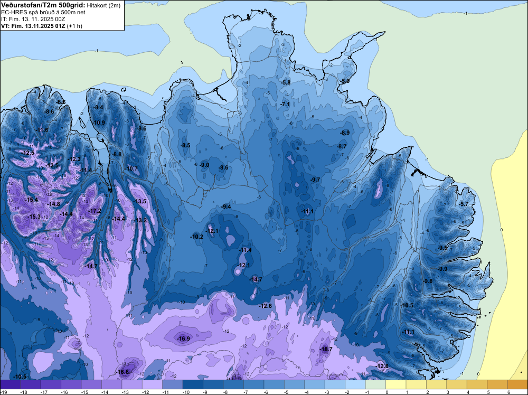The image size is (528, 395).
Task: Click the -7.1 temperature label
Action: [x=285, y=104]
